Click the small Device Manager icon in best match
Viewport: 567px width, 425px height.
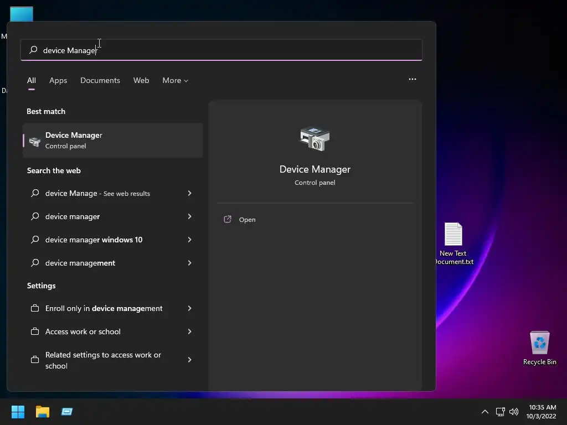35,141
